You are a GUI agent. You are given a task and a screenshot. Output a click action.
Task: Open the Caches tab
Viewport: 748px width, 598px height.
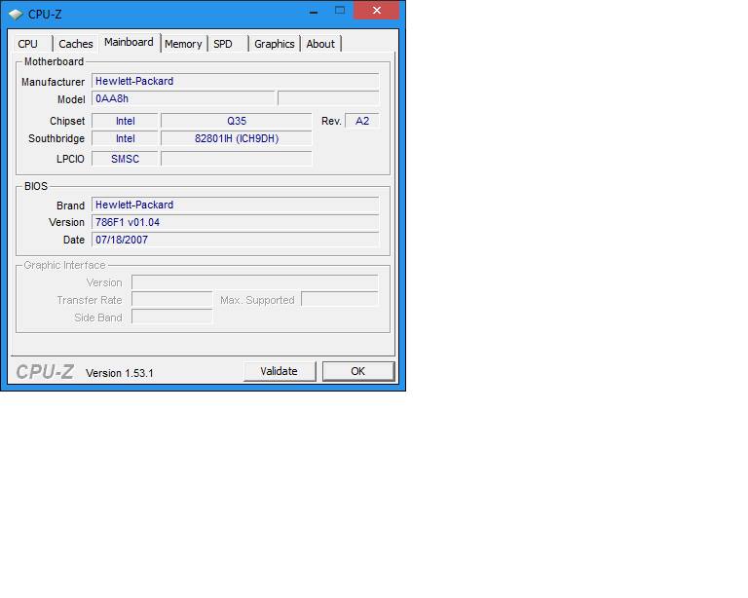point(75,44)
